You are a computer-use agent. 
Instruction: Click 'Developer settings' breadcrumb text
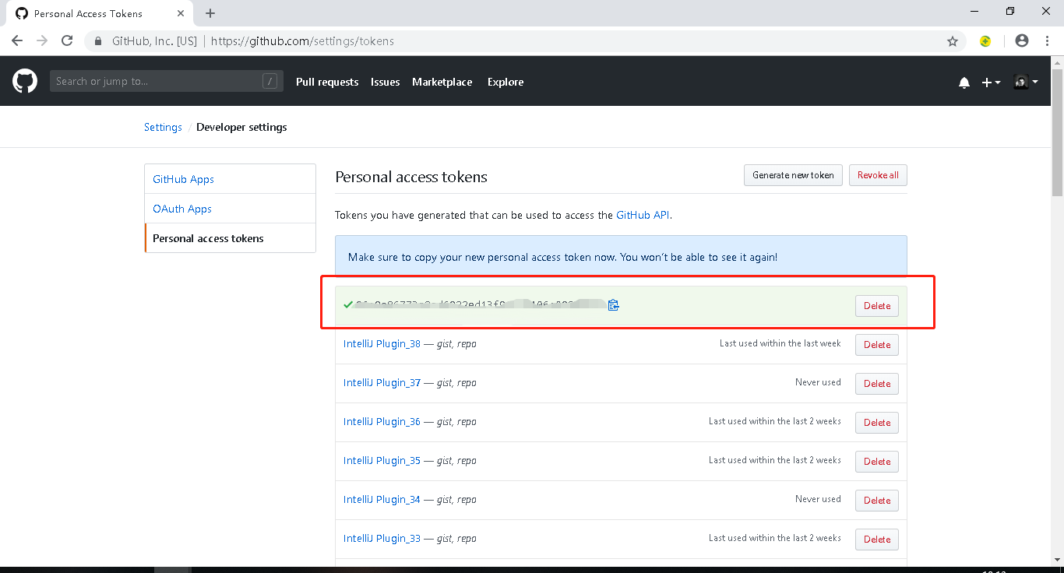[241, 127]
